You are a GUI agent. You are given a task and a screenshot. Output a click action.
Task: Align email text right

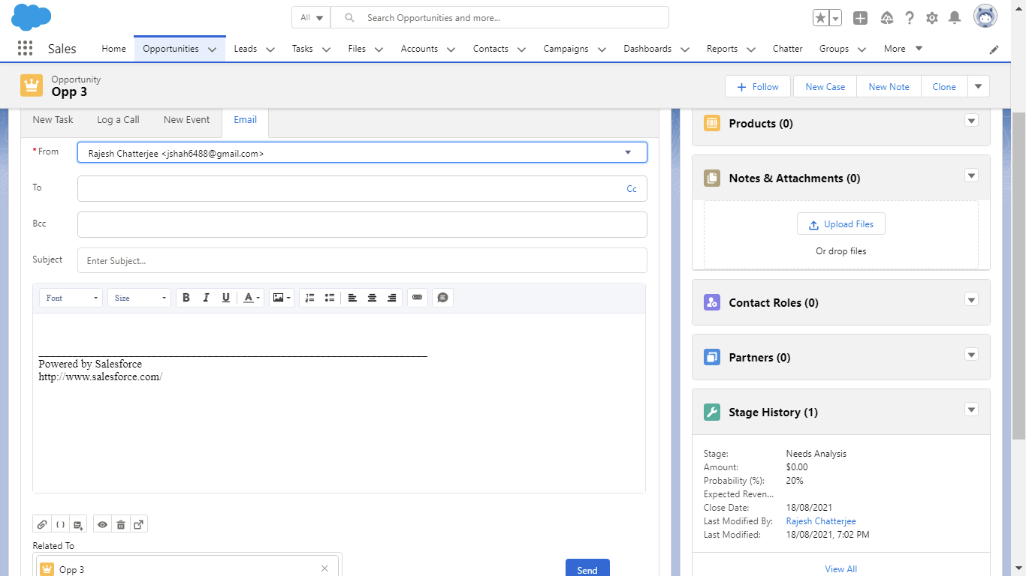pyautogui.click(x=391, y=298)
